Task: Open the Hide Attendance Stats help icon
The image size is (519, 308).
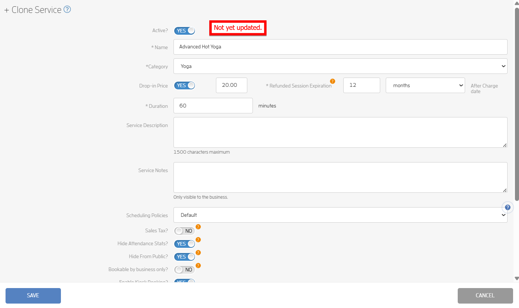Action: click(x=198, y=240)
